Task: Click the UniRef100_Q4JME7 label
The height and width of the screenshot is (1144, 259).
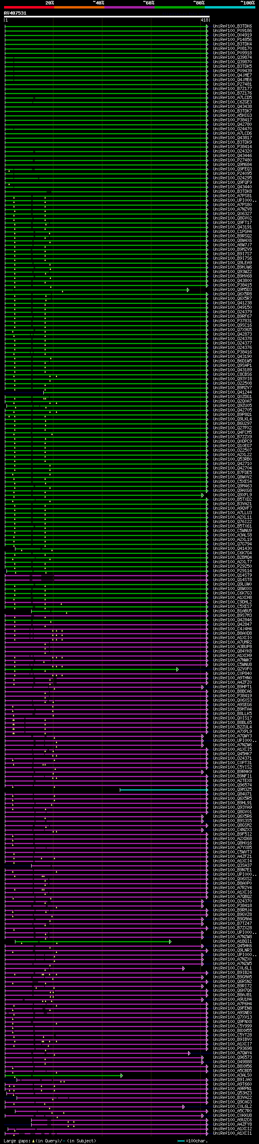Action: 232,75
